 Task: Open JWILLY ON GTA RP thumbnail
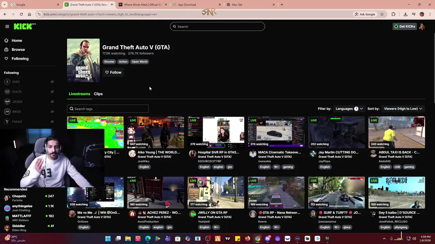[x=216, y=192]
